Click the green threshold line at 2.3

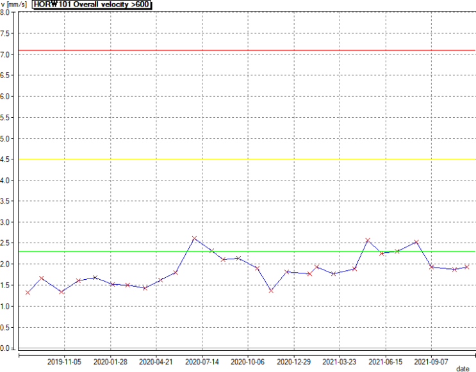(247, 251)
